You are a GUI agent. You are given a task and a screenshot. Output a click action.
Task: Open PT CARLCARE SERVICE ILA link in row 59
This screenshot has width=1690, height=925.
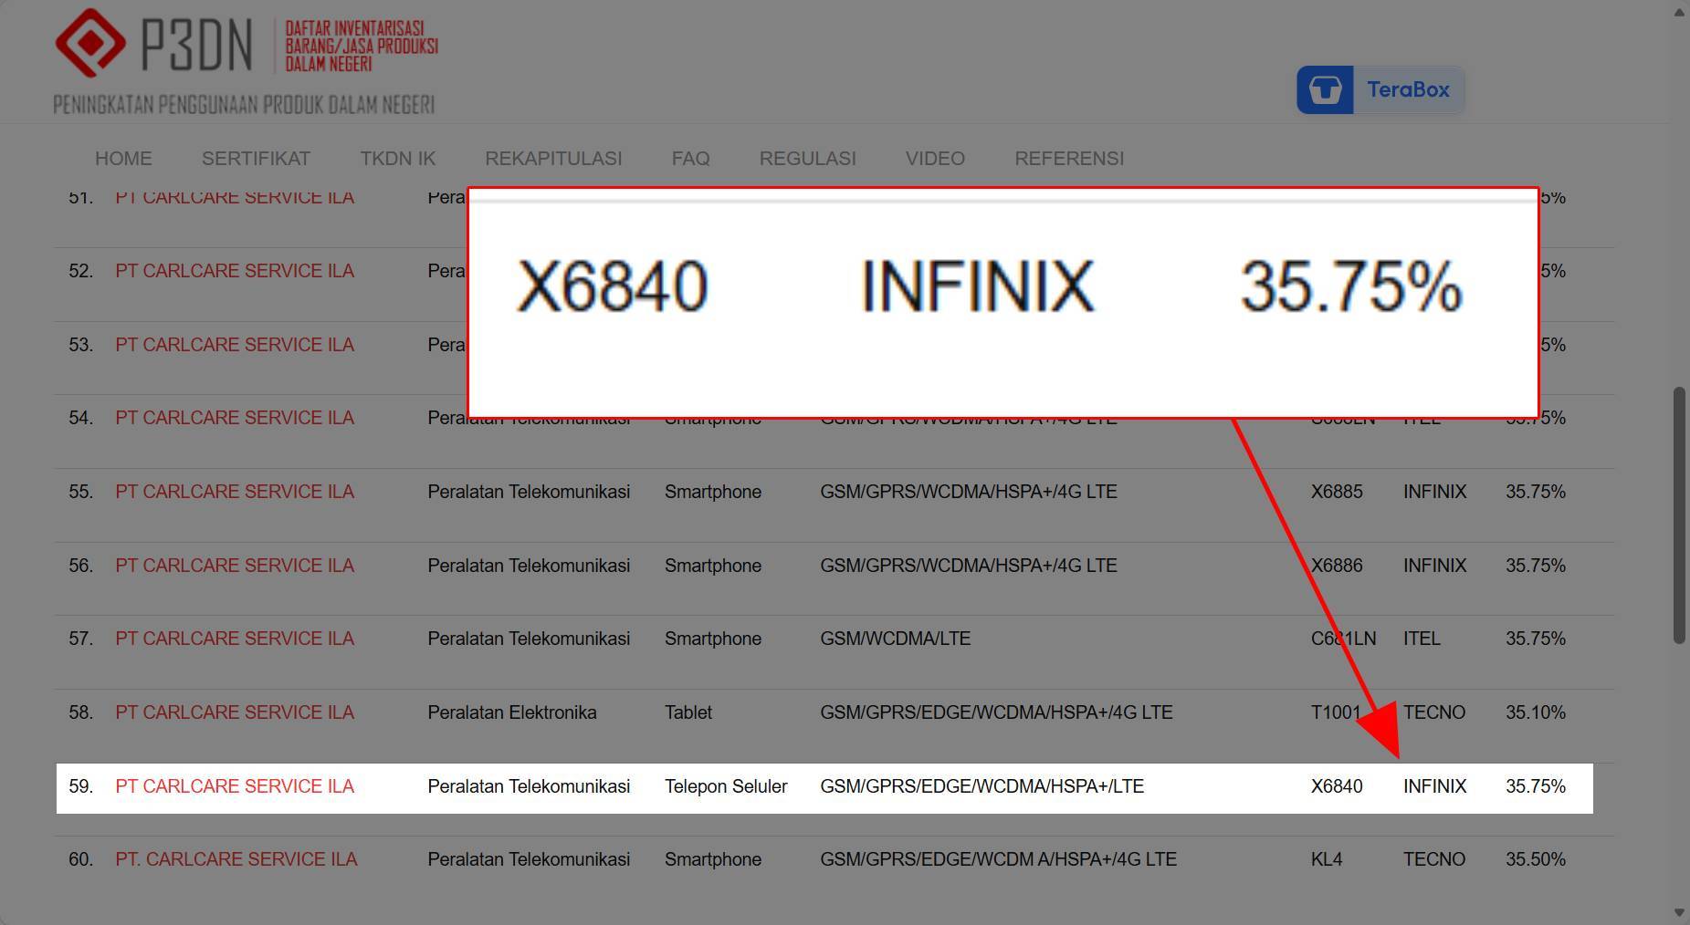coord(235,786)
